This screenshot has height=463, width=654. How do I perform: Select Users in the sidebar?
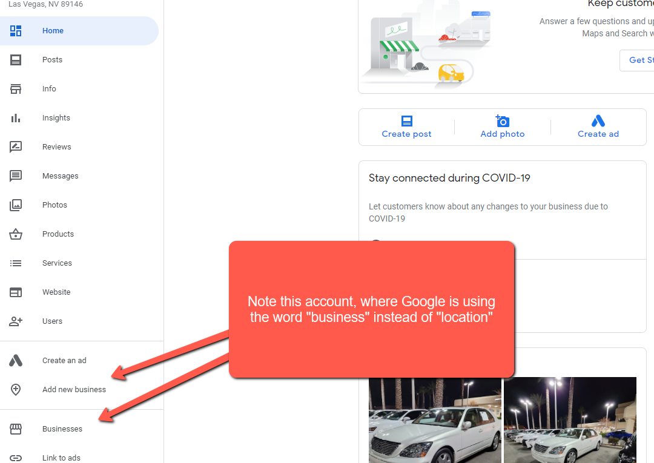click(x=52, y=321)
